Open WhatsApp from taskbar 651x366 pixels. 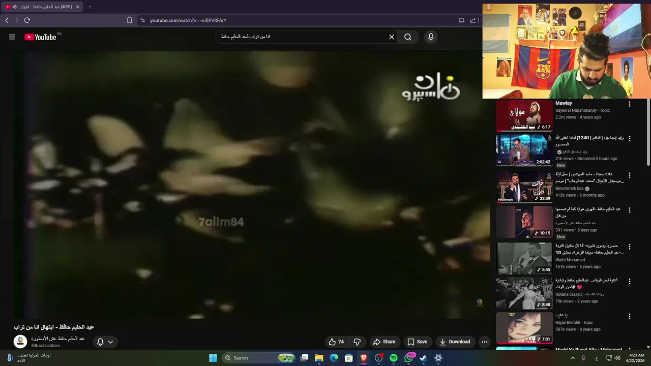coord(409,358)
